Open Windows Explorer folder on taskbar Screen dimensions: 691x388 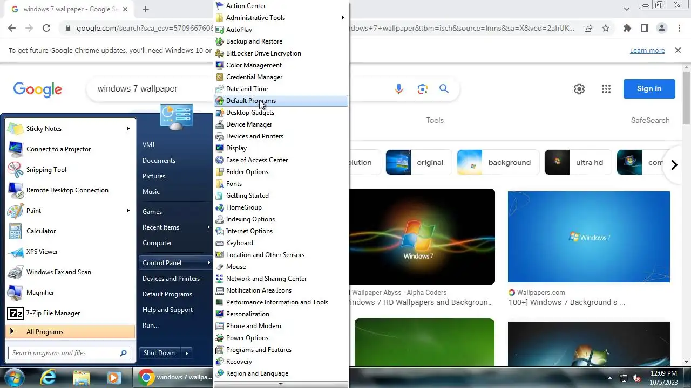[81, 377]
